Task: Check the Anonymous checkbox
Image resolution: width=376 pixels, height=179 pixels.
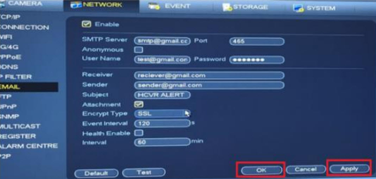Action: point(139,50)
